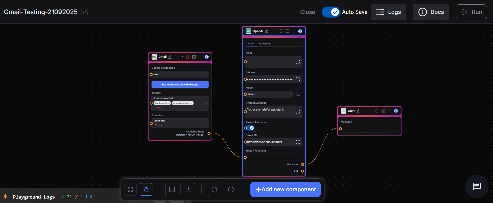The height and width of the screenshot is (203, 493).
Task: Click the OpenAI node's three-dot menu
Action: pos(294,31)
